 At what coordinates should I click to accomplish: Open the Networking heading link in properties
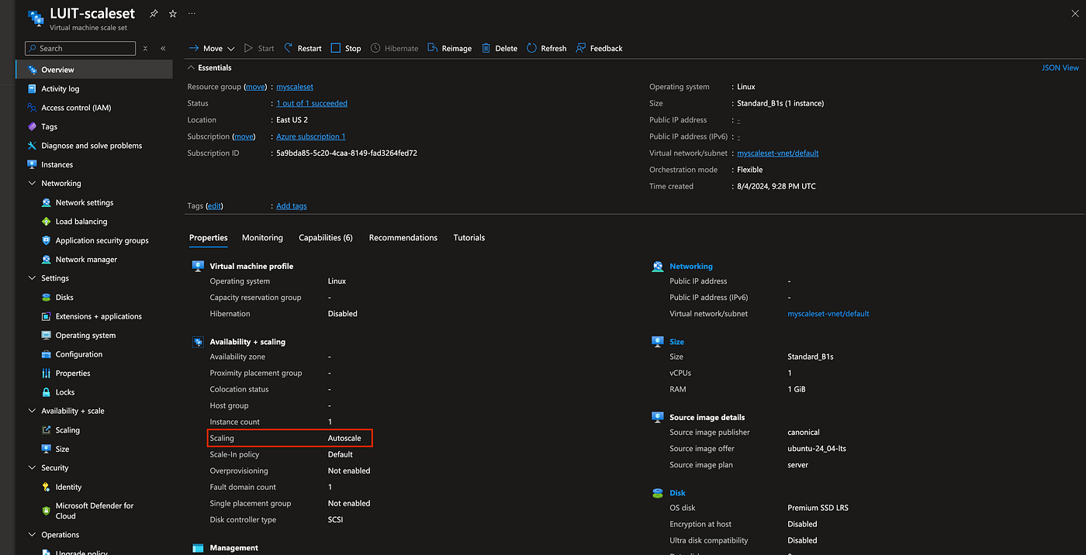[x=690, y=267]
